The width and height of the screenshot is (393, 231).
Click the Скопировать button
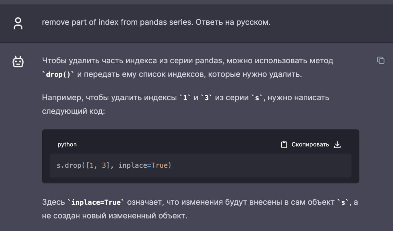click(305, 144)
